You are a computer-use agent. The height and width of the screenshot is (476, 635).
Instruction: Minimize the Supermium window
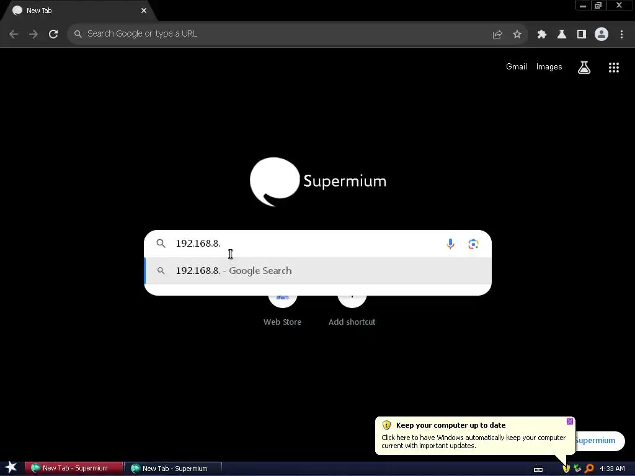click(x=583, y=6)
